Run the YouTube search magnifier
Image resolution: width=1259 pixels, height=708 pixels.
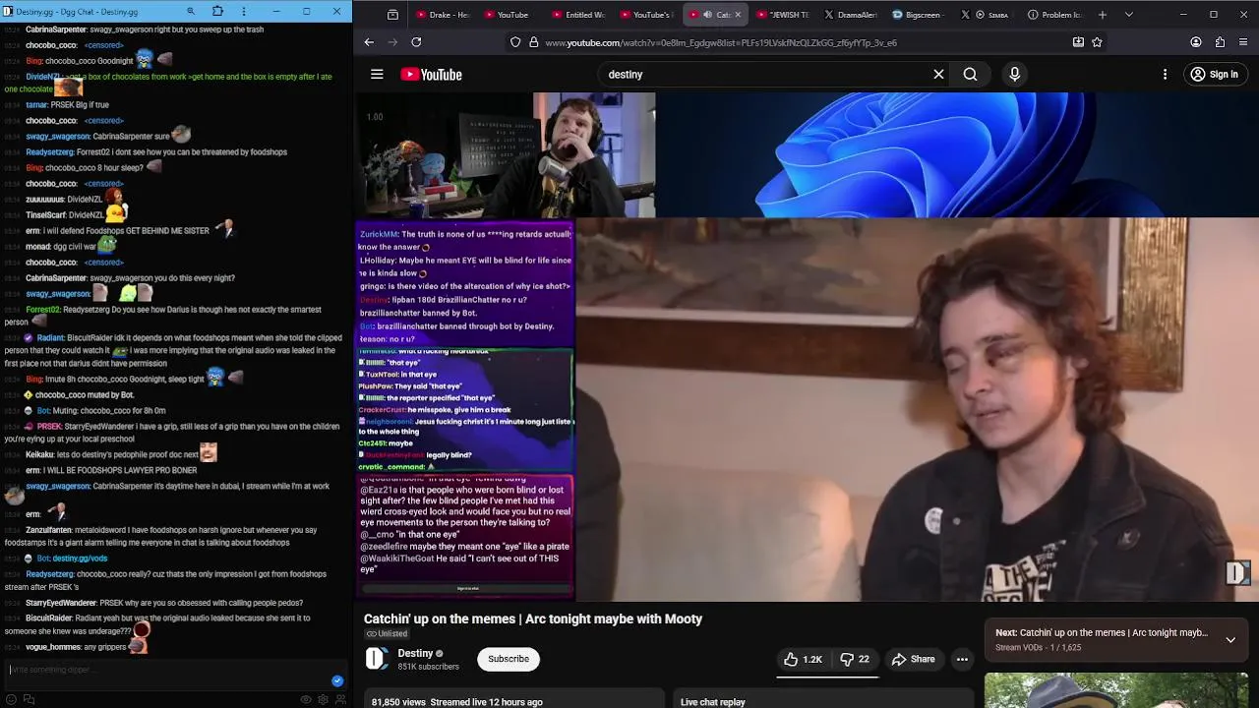pyautogui.click(x=970, y=74)
